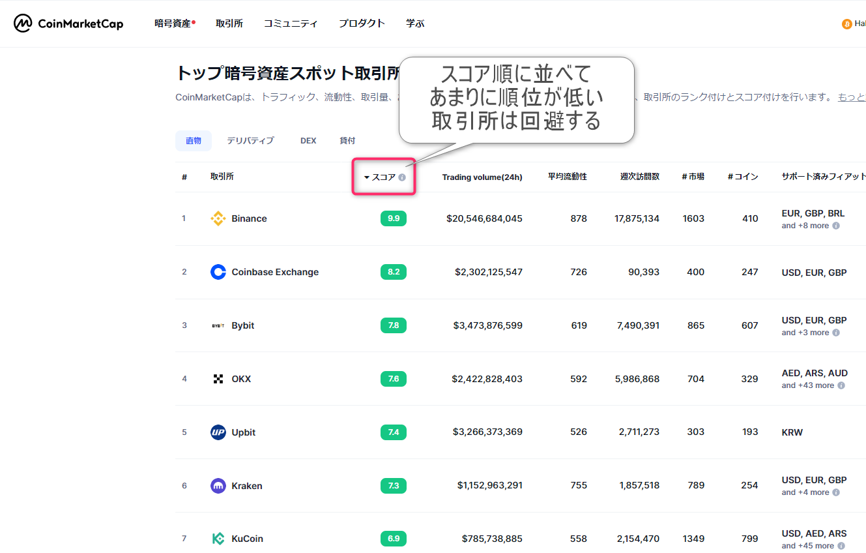Click KuCoin's 'and +45 more' text
Screen dimensions: 866x553
808,546
